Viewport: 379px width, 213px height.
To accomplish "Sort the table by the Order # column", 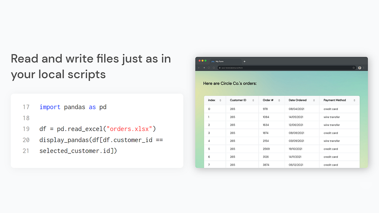I will (x=279, y=100).
